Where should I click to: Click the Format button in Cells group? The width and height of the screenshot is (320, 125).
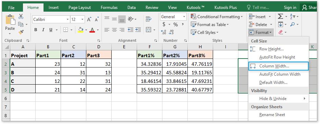click(261, 32)
